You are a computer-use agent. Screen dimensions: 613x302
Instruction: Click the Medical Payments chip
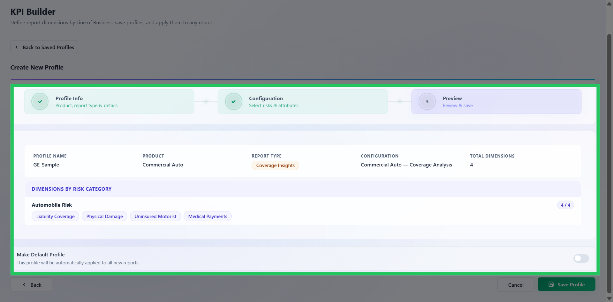point(208,217)
